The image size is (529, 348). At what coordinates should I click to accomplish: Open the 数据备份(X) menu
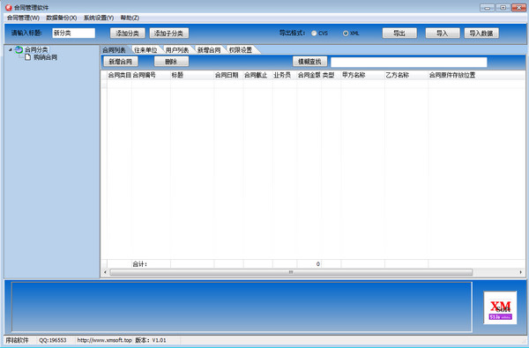point(62,18)
